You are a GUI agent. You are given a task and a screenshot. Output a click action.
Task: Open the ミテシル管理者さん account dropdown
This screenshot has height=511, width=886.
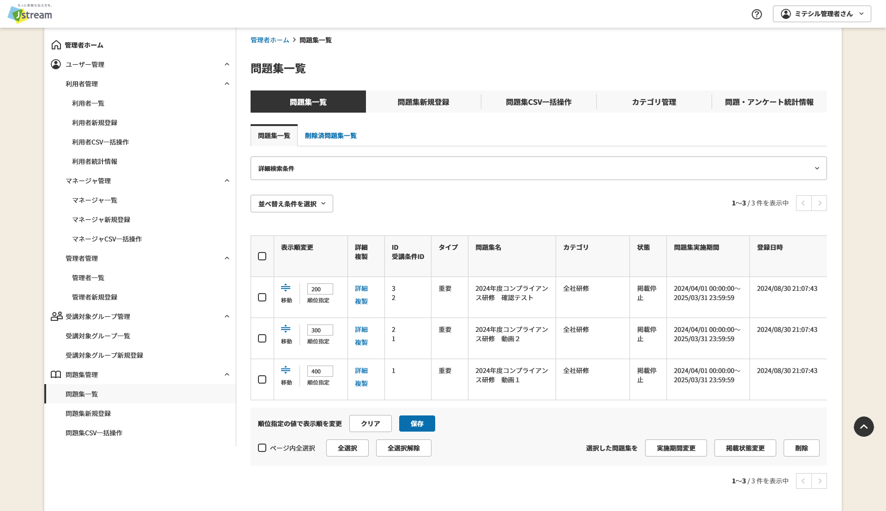point(822,14)
